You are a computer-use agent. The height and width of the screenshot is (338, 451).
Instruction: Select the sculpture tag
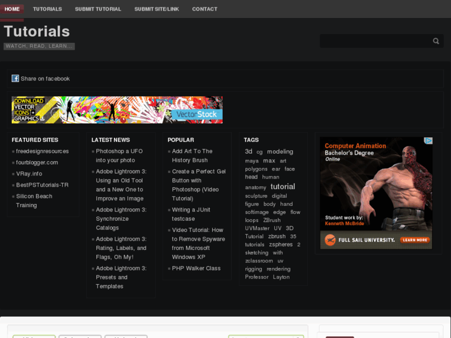pyautogui.click(x=256, y=196)
